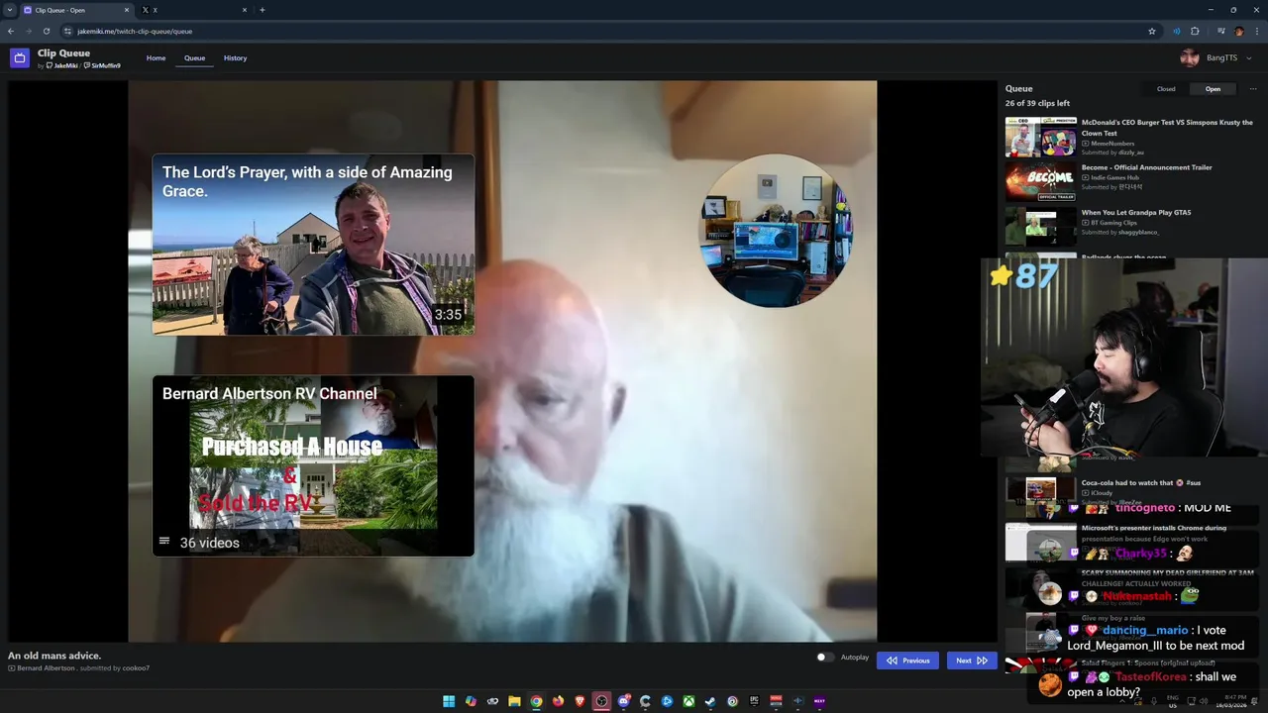Image resolution: width=1268 pixels, height=713 pixels.
Task: Click the address bar URL field
Action: coord(609,31)
